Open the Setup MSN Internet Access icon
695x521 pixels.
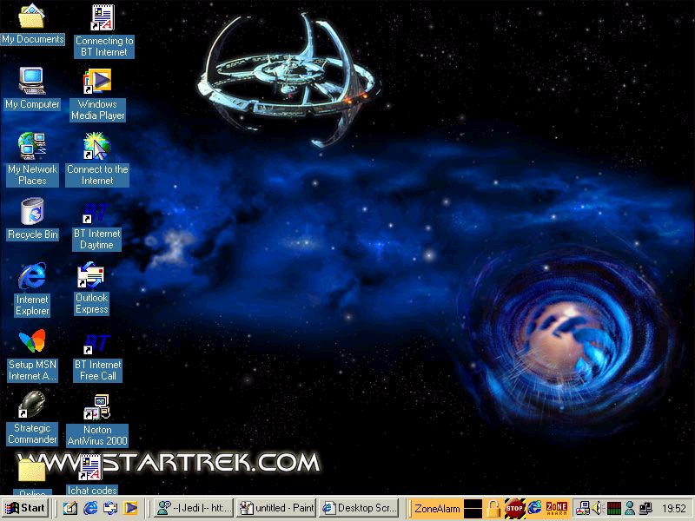point(32,342)
